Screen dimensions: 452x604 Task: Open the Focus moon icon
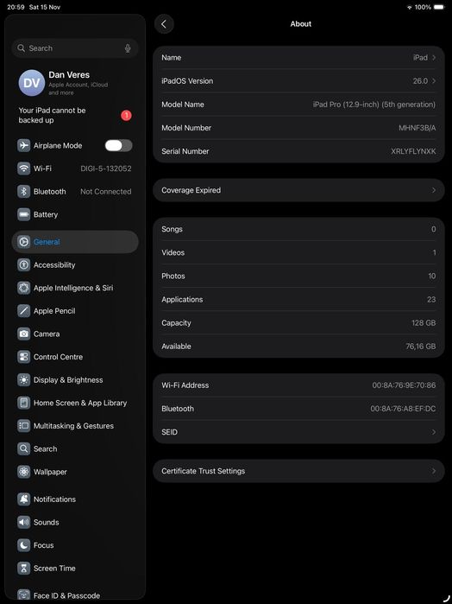[24, 545]
